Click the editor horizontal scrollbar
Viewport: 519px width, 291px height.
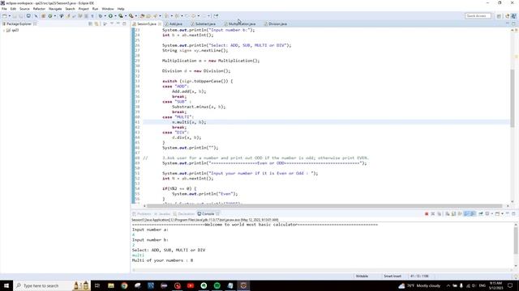325,205
